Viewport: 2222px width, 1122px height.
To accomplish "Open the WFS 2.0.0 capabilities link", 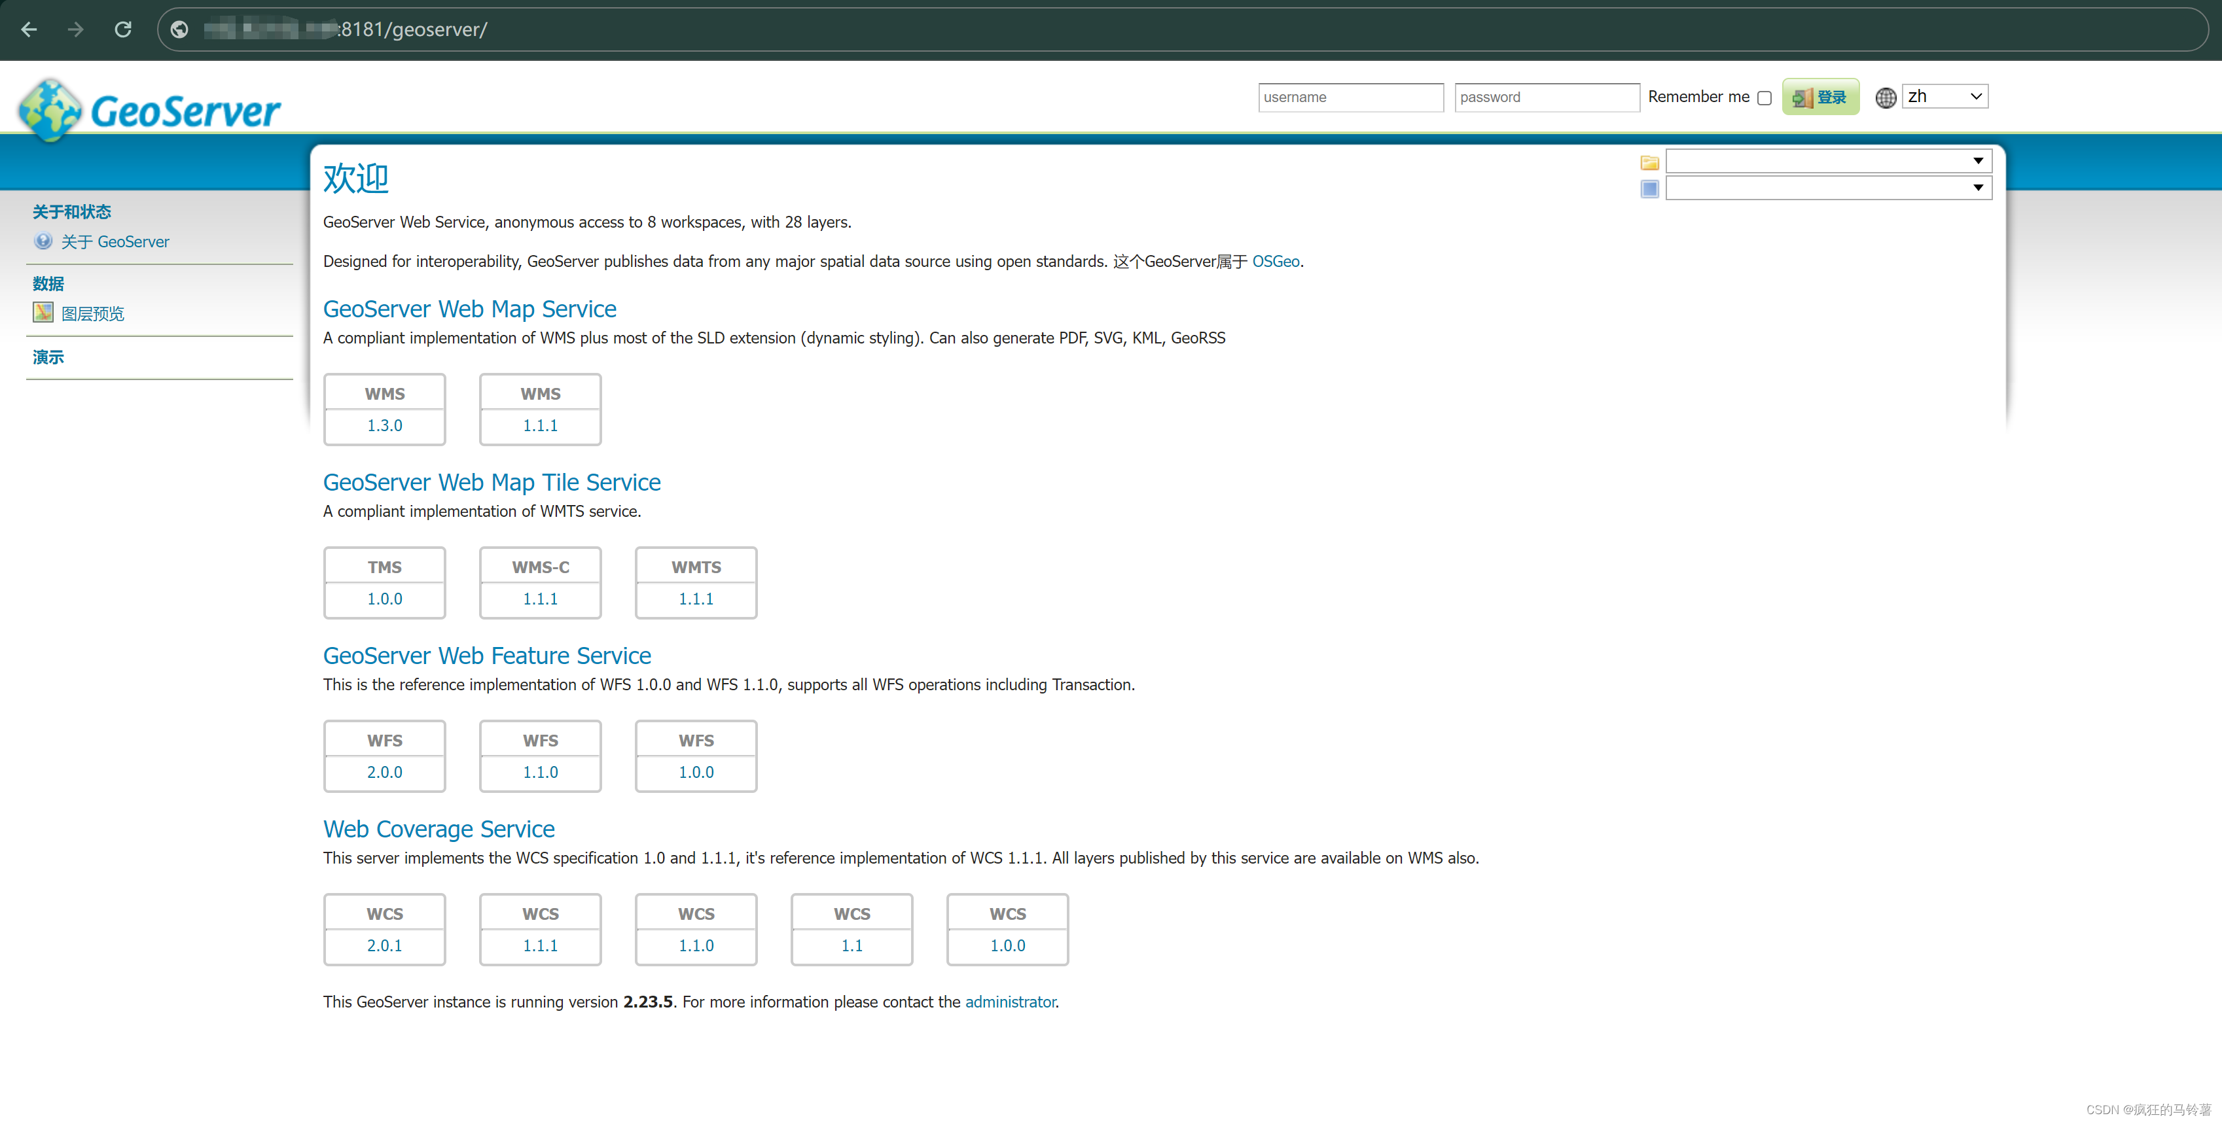I will pos(385,772).
